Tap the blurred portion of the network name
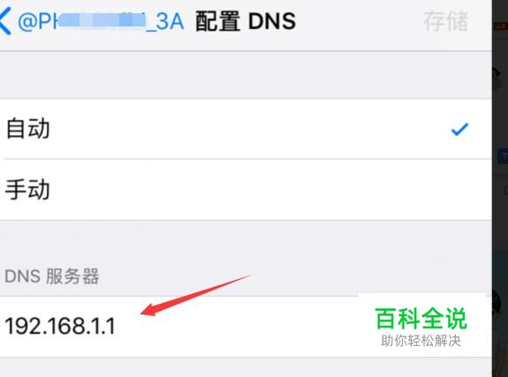The width and height of the screenshot is (508, 377). tap(101, 20)
